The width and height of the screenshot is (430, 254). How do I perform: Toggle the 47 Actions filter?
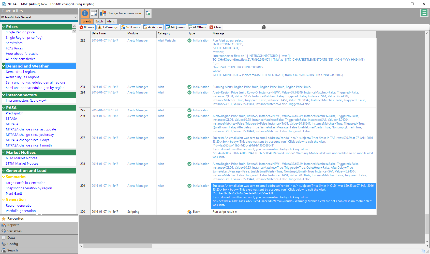click(153, 27)
